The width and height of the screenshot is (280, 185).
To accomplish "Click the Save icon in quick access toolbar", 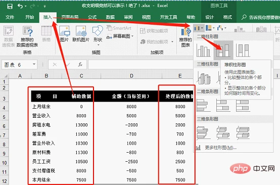I will pyautogui.click(x=10, y=6).
